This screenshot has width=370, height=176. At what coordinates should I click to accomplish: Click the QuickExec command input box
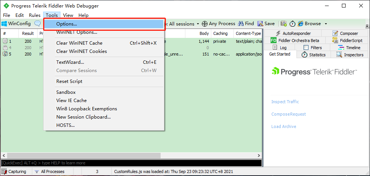click(x=131, y=163)
